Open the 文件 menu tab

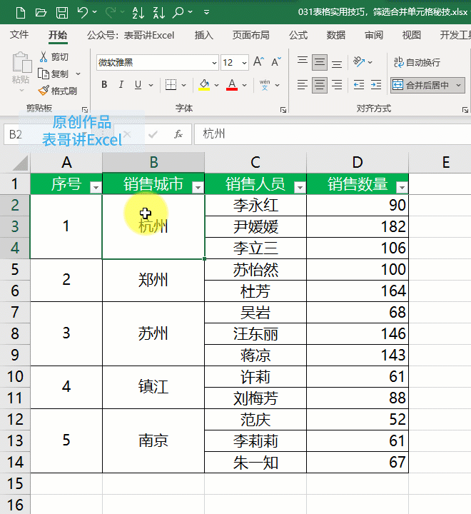[19, 35]
